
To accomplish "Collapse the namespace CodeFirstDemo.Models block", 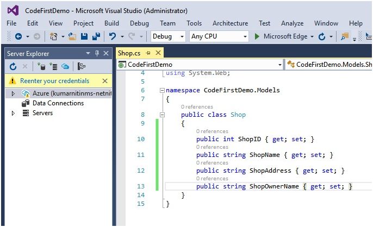I will 162,90.
